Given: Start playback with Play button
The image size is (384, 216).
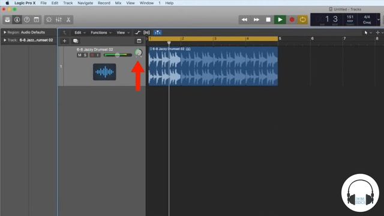Looking at the screenshot, I should [280, 20].
